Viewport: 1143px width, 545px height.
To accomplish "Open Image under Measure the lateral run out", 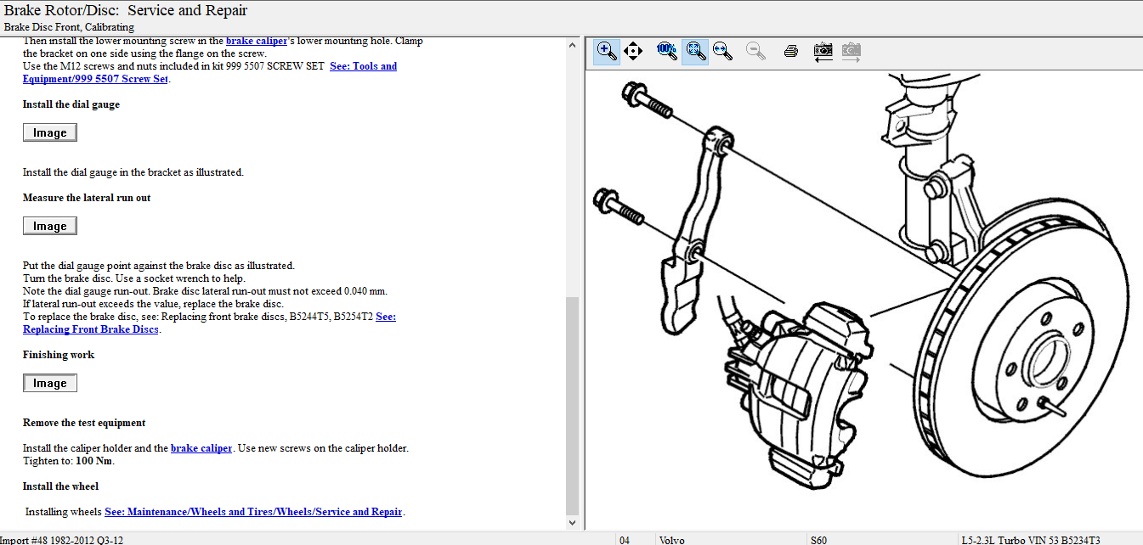I will 50,226.
